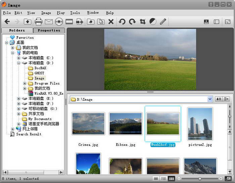
Task: Switch to bulleted list view mode
Action: coord(164,179)
